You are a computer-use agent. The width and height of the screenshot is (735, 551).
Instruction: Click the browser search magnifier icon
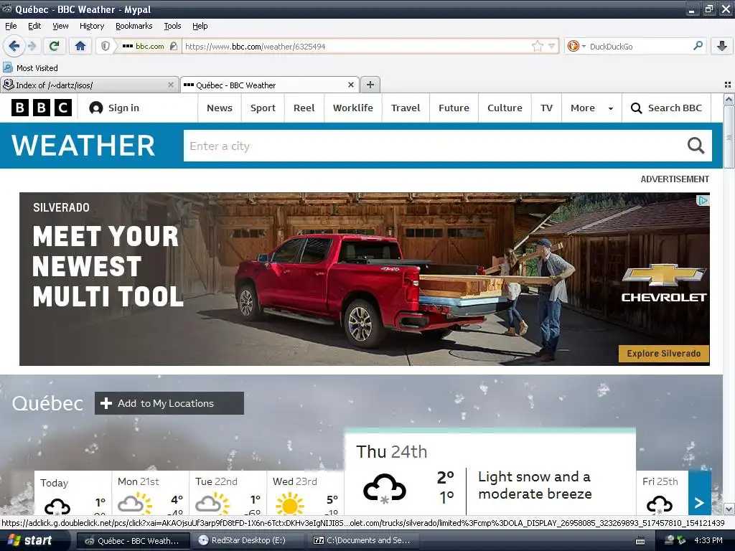pos(698,46)
